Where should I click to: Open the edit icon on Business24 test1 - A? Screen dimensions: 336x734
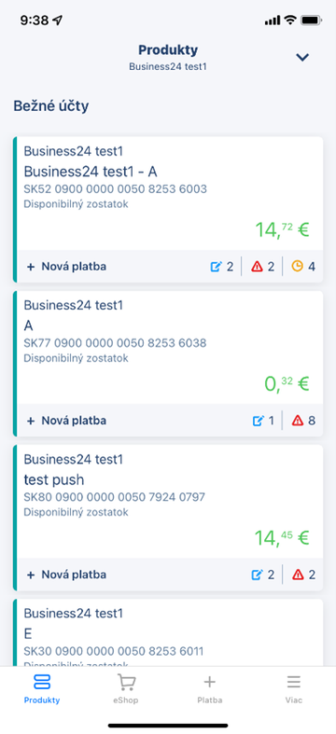coord(216,267)
